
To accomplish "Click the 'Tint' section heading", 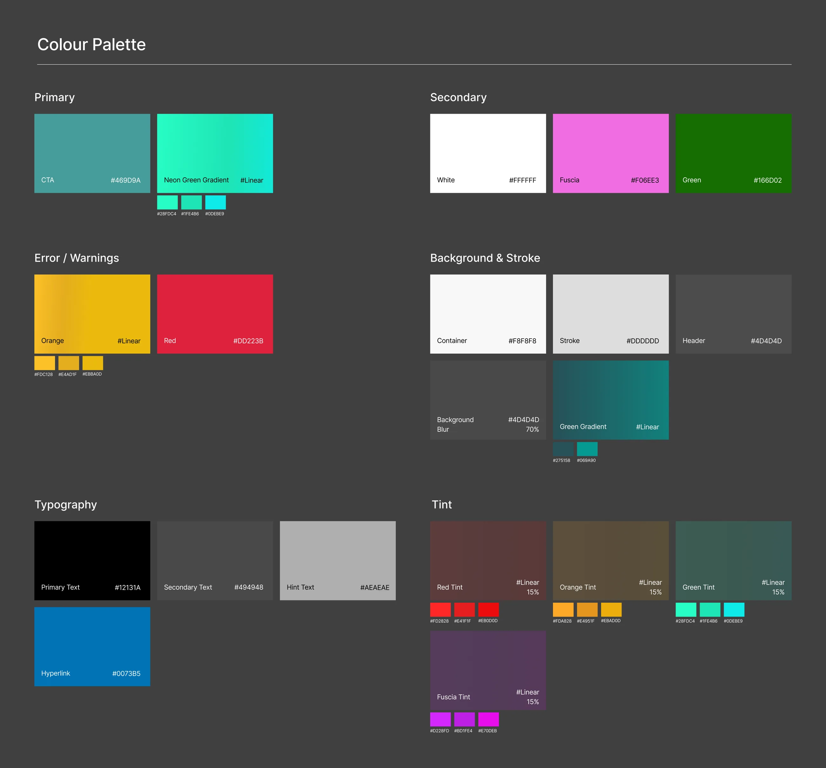I will click(442, 504).
